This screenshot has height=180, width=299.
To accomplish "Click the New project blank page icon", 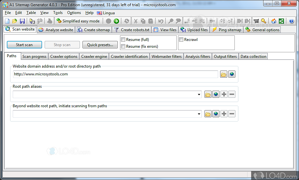I will pyautogui.click(x=7, y=21).
